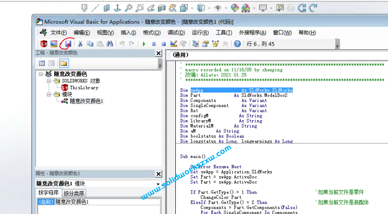Click the View SOLIDWORKS icon in VBA toolbar
Viewport: 388px width, 214px height.
(44, 44)
